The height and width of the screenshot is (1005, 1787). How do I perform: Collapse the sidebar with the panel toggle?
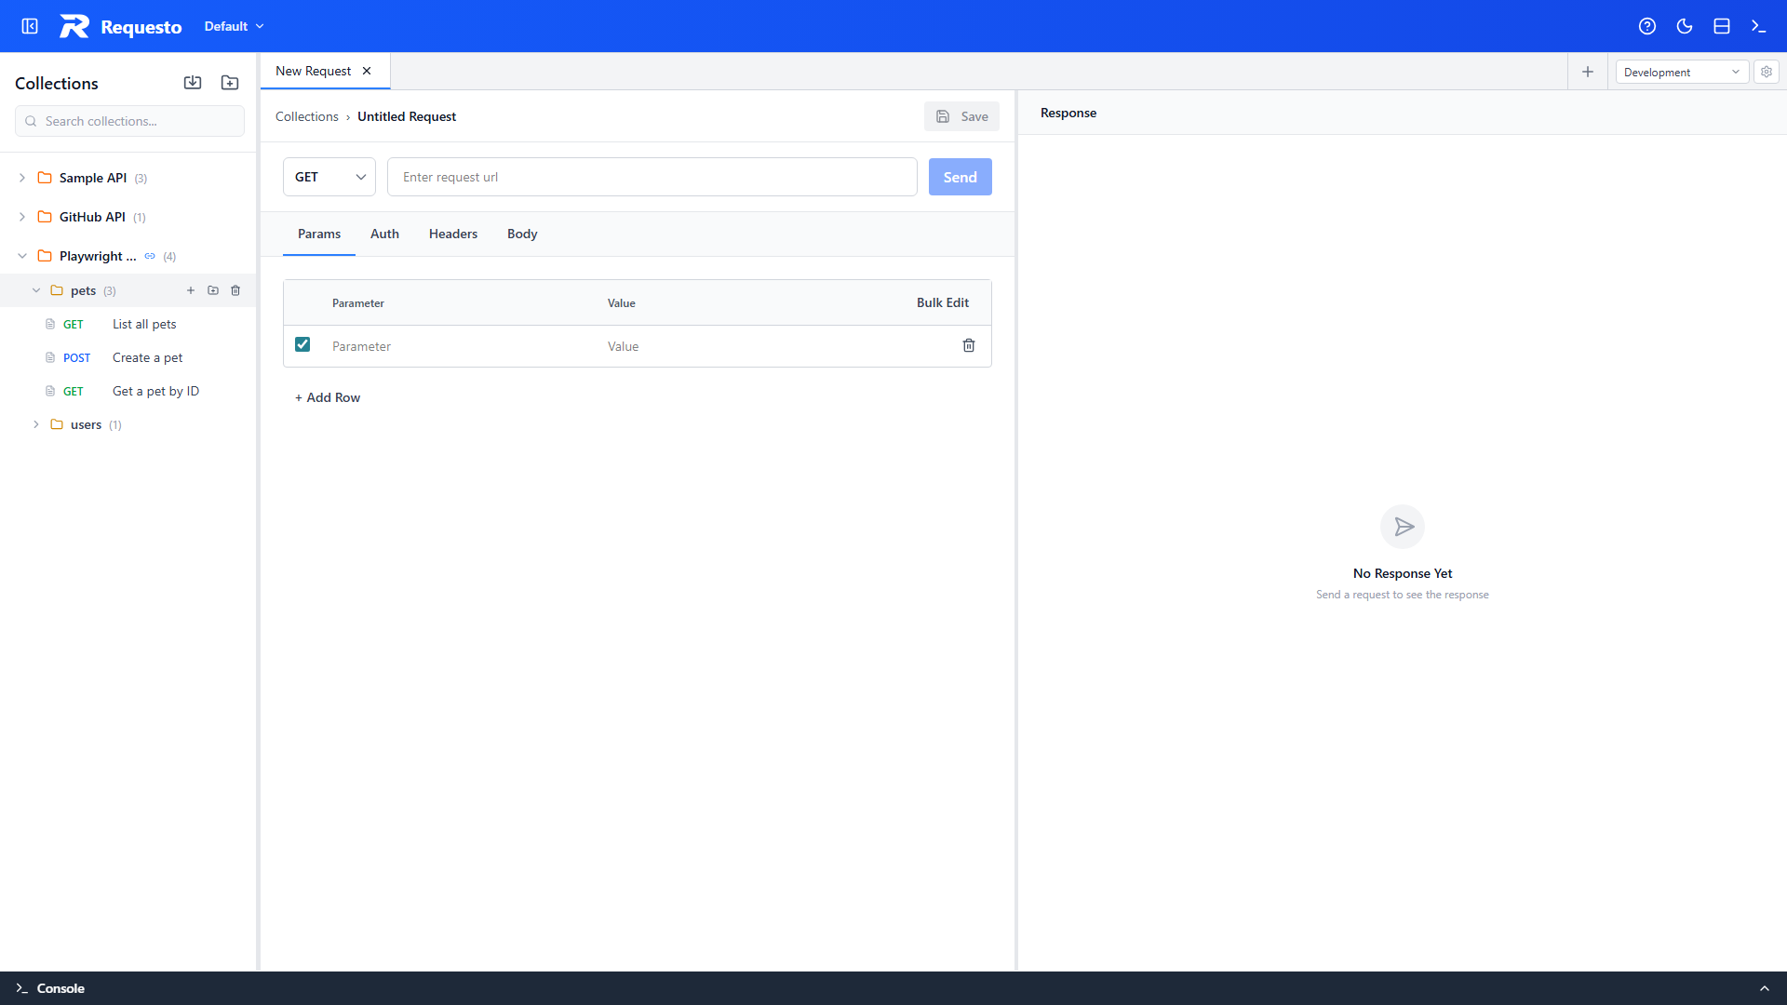pyautogui.click(x=29, y=26)
